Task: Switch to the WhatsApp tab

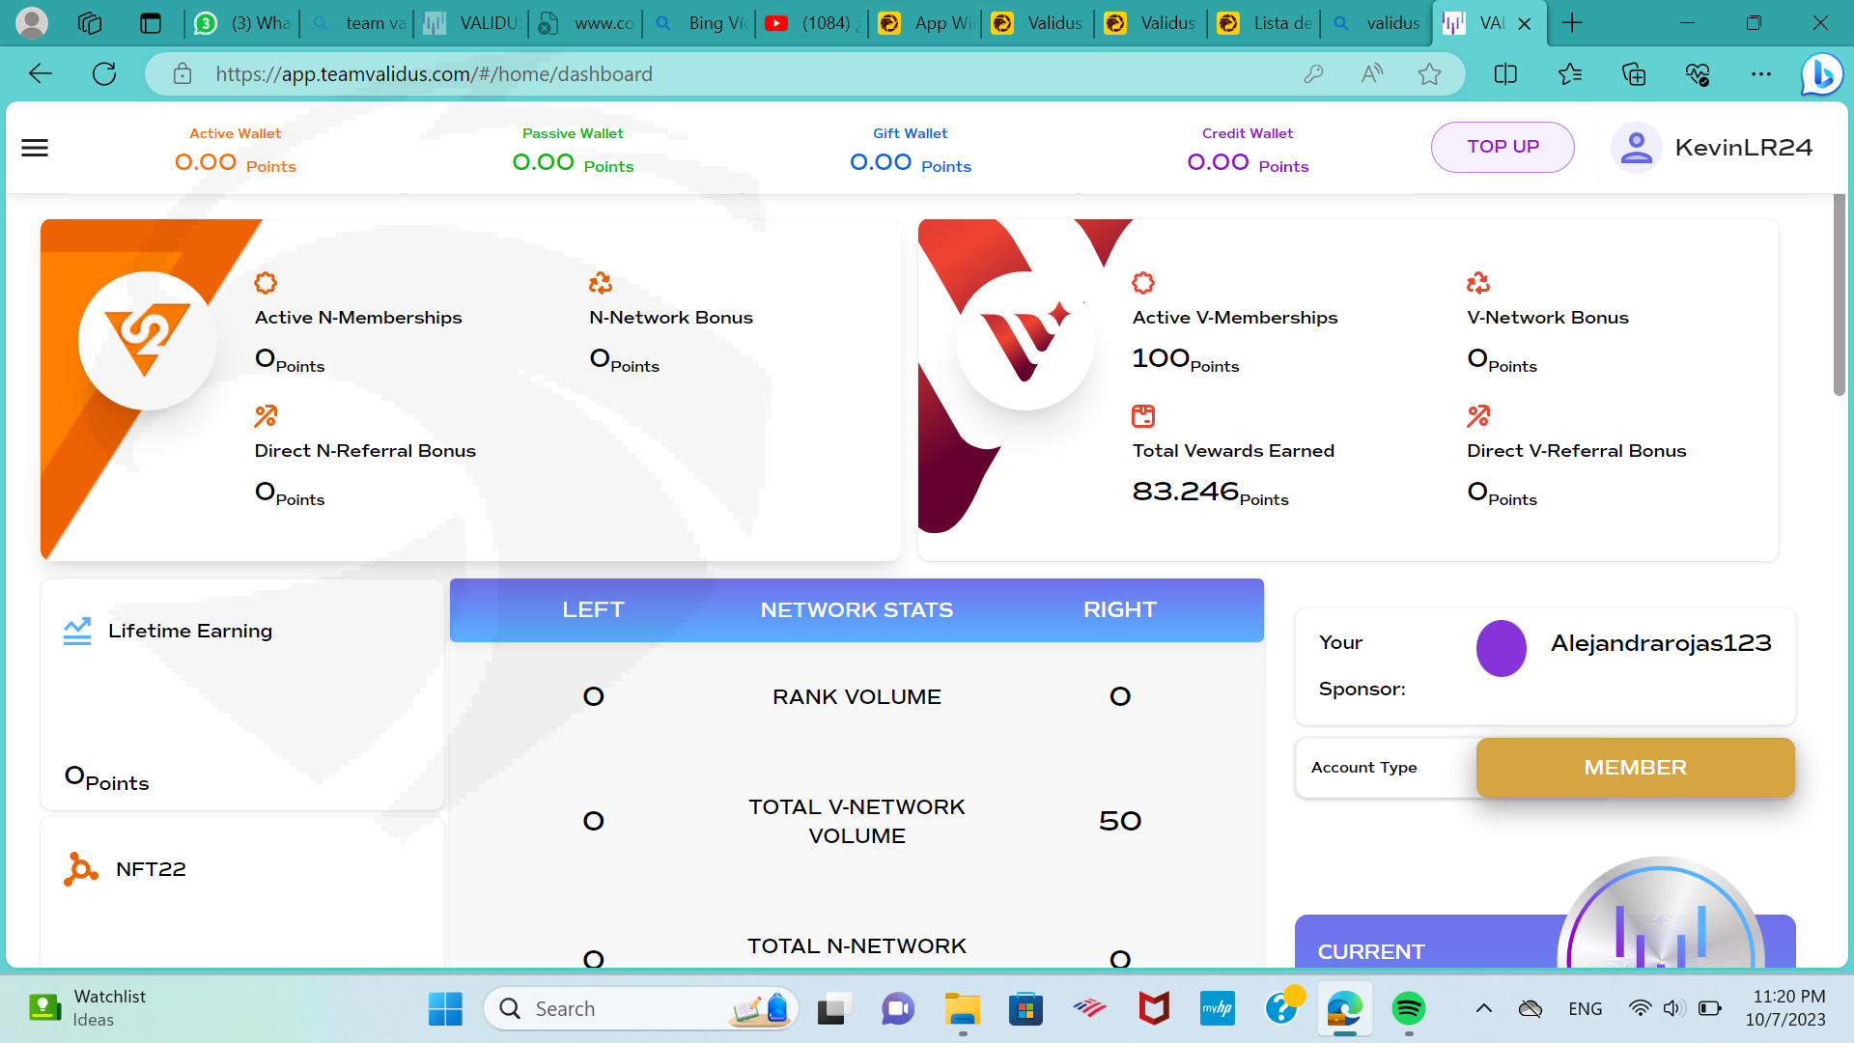Action: pos(243,23)
